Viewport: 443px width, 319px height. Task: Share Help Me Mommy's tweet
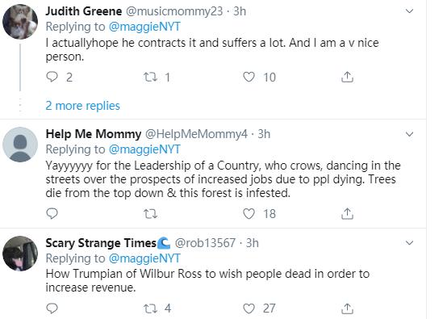click(347, 214)
